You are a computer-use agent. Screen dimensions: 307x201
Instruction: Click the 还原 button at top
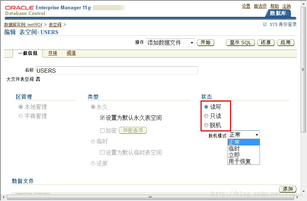(266, 43)
